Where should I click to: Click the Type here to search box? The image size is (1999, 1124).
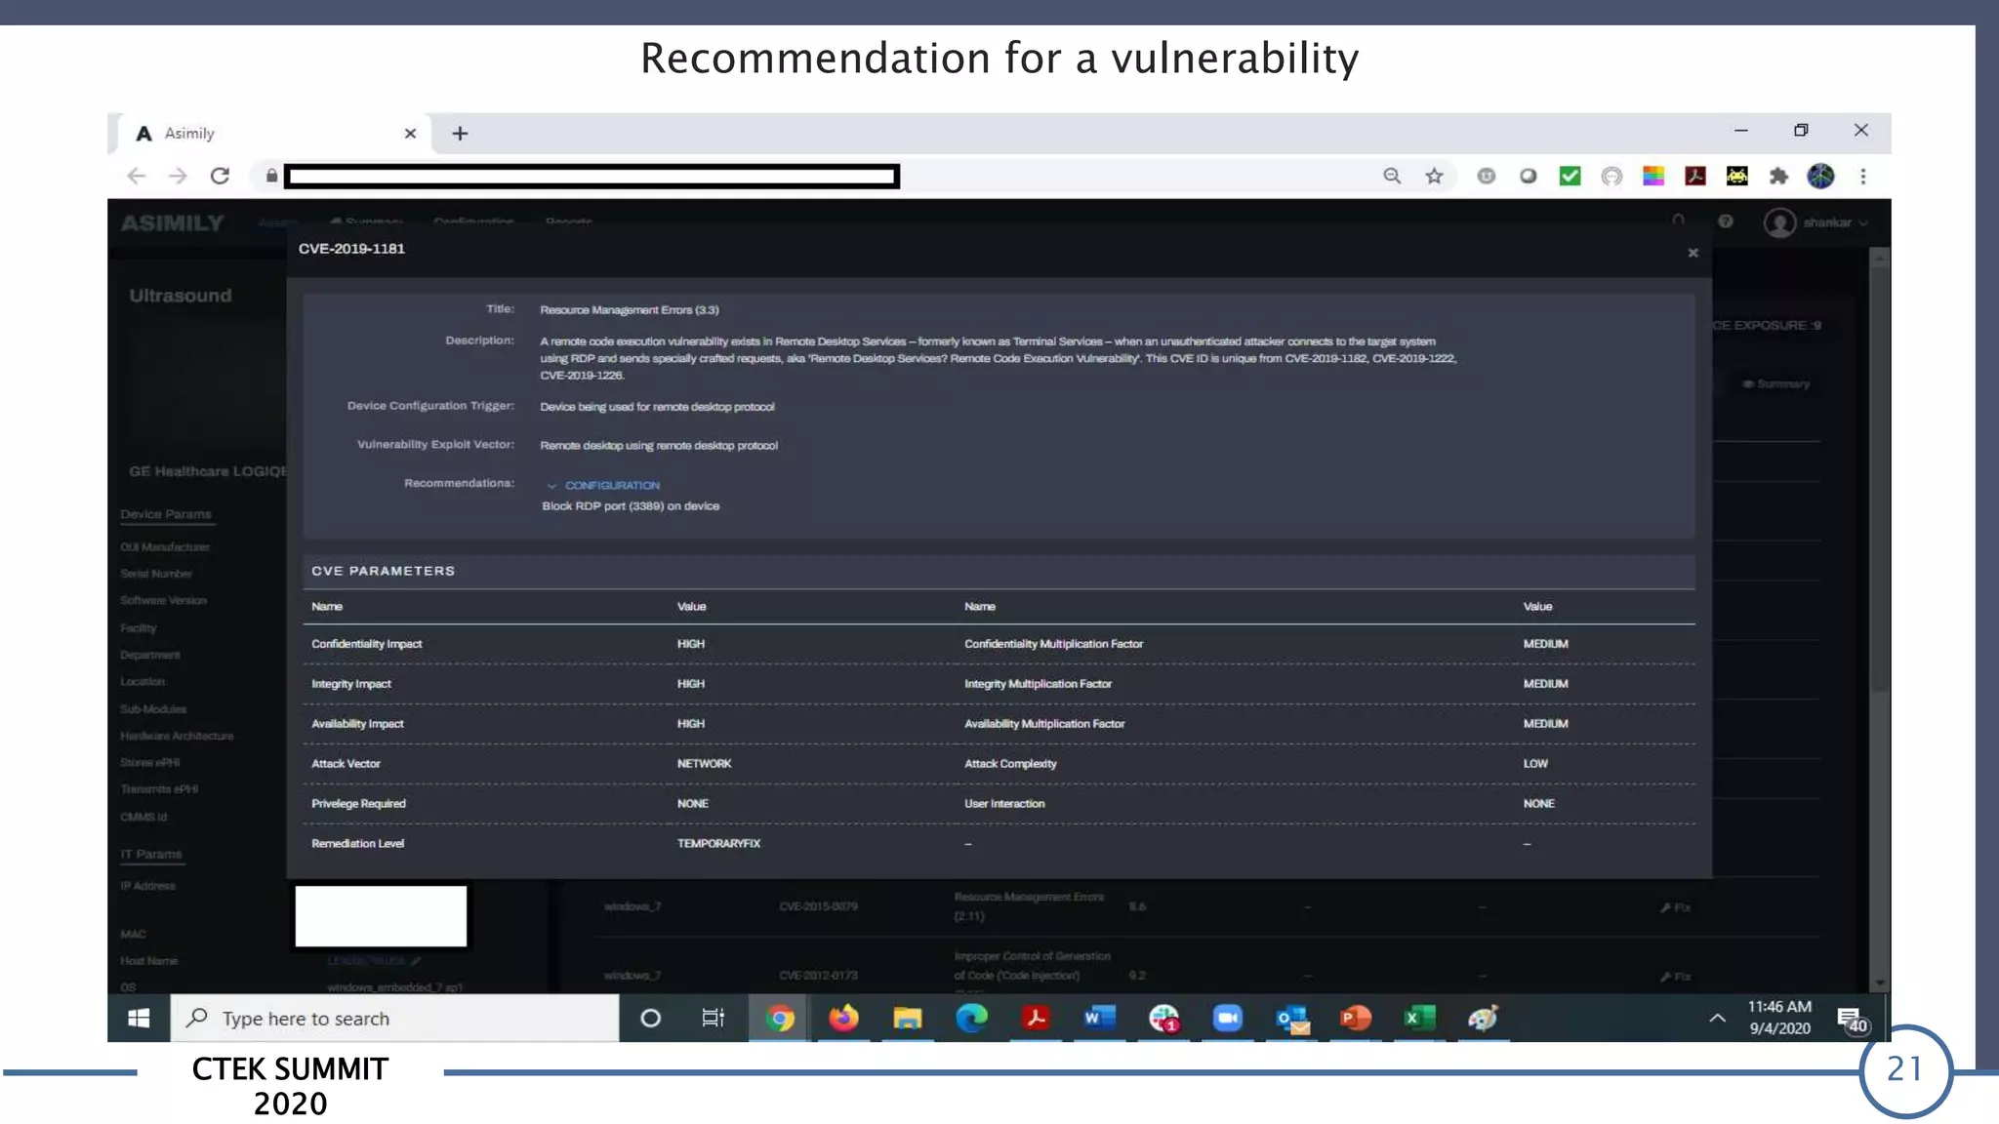[395, 1019]
